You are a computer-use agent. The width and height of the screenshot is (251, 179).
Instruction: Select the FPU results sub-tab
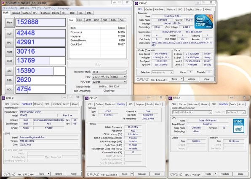[x=80, y=20]
